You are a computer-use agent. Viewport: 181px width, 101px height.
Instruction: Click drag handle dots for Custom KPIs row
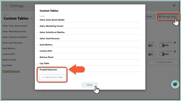[37, 51]
